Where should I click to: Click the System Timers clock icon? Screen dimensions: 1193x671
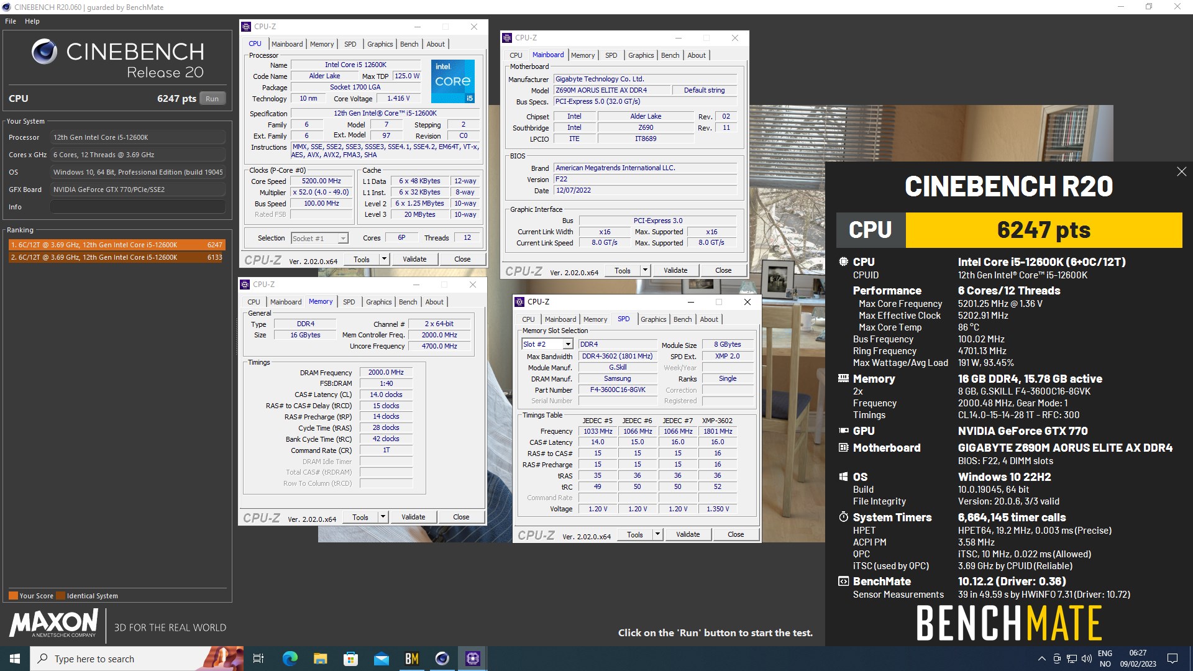point(843,517)
